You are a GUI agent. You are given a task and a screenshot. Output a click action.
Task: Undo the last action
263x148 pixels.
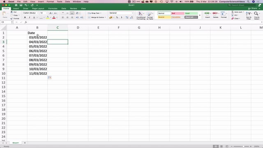[26, 5]
